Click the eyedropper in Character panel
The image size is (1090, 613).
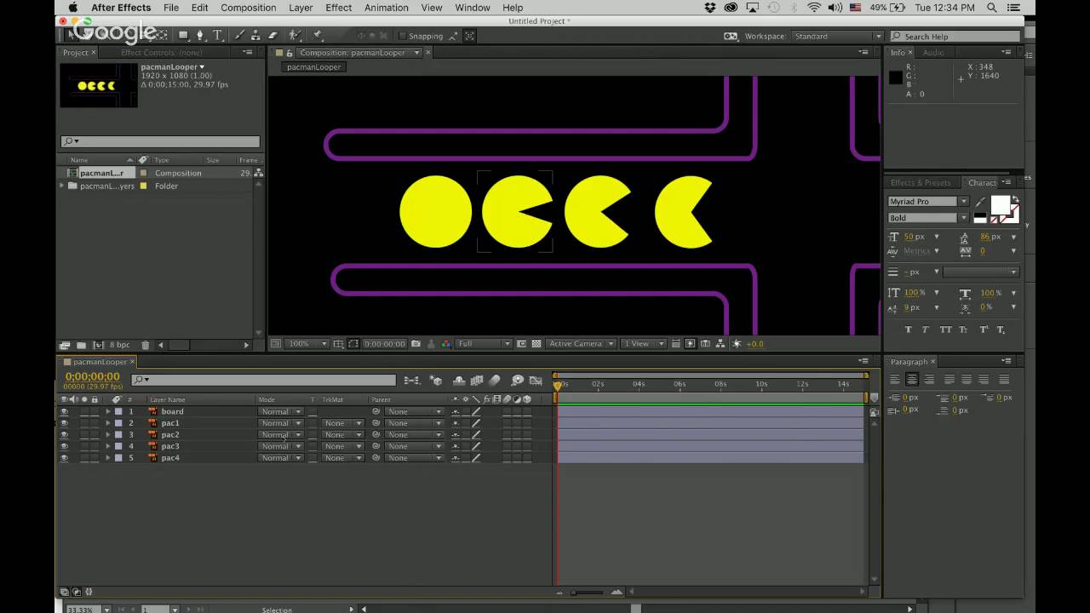[x=979, y=202]
